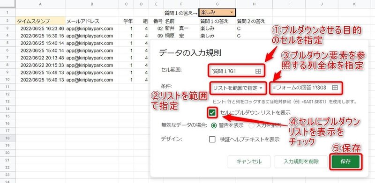Click email app@kiriplaypark.com in row 10
Image resolution: width=375 pixels, height=183 pixels.
tap(92, 80)
